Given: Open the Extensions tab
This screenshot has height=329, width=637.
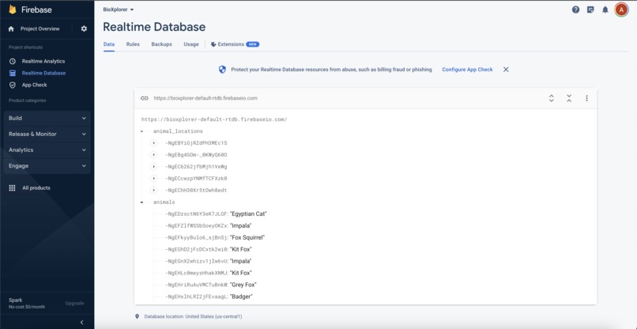Looking at the screenshot, I should click(x=235, y=44).
